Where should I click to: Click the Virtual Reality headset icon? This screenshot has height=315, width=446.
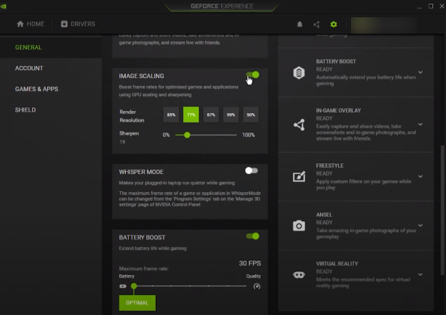click(299, 275)
